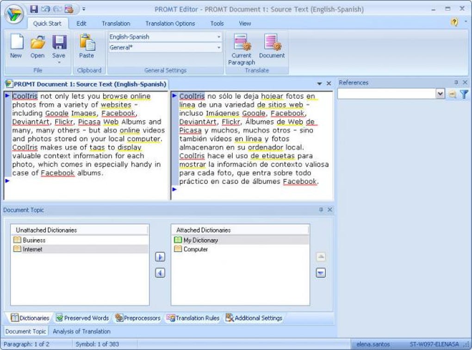
Task: Switch to the Additional Settings tab
Action: (x=254, y=318)
